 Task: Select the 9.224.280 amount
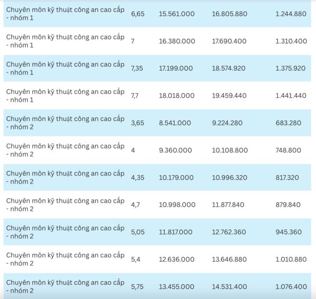click(x=227, y=123)
